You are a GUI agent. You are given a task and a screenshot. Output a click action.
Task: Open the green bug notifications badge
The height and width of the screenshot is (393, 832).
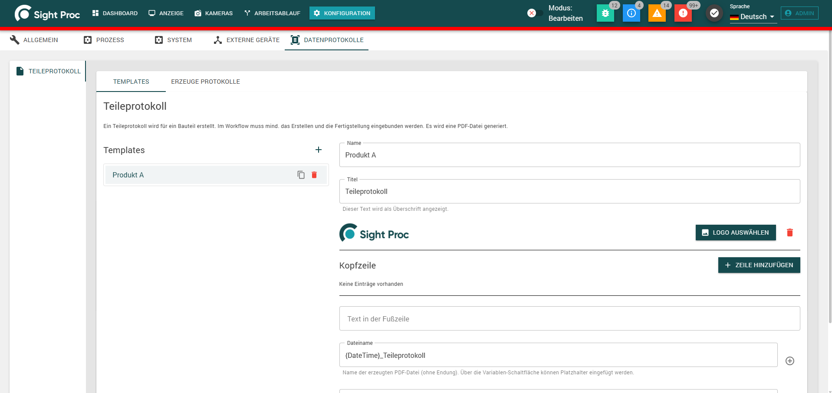coord(605,13)
